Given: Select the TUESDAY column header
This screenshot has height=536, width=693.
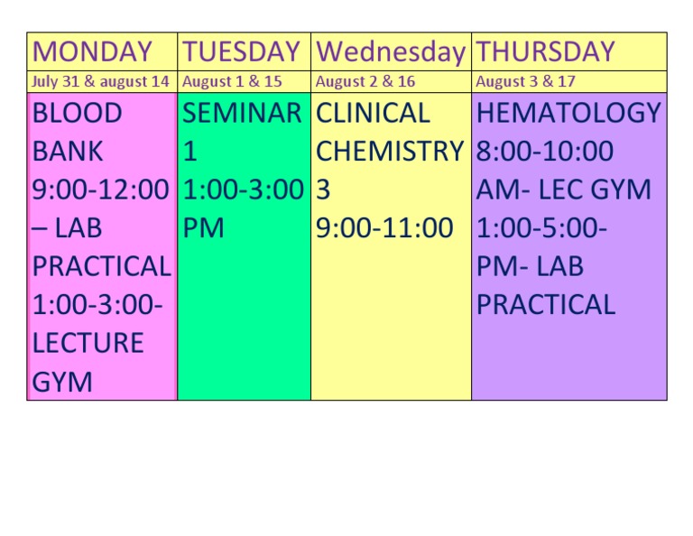Looking at the screenshot, I should click(241, 51).
